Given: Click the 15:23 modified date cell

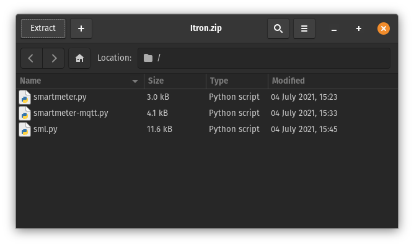Looking at the screenshot, I should 304,97.
